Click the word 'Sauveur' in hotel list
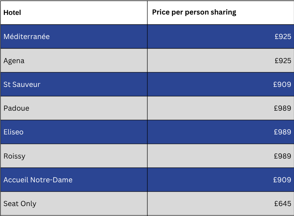294x216 pixels. point(27,84)
